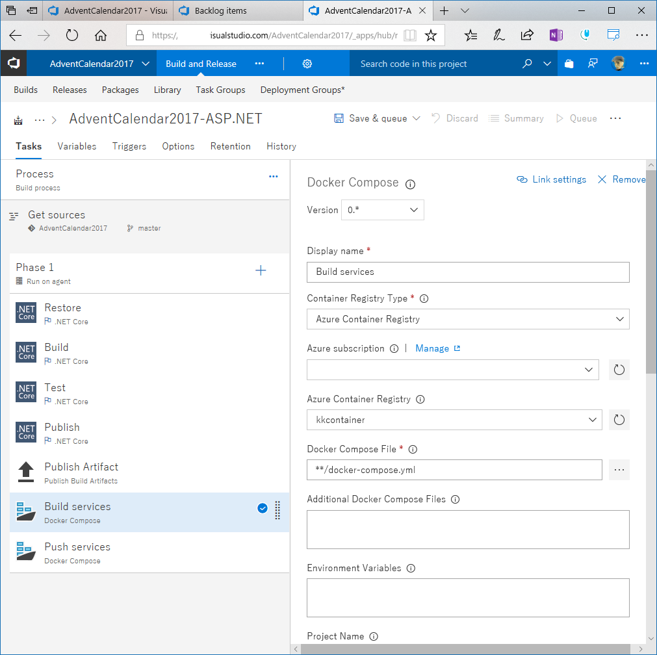Click the Docker Compose info icon
Image resolution: width=657 pixels, height=655 pixels.
(x=410, y=184)
